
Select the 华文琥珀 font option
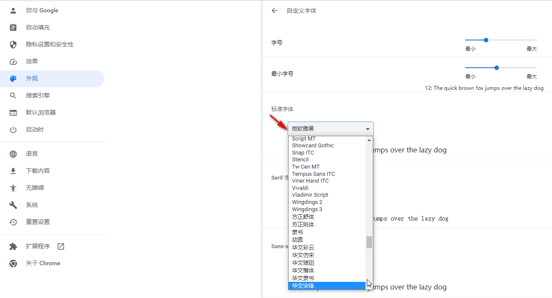[x=327, y=263]
